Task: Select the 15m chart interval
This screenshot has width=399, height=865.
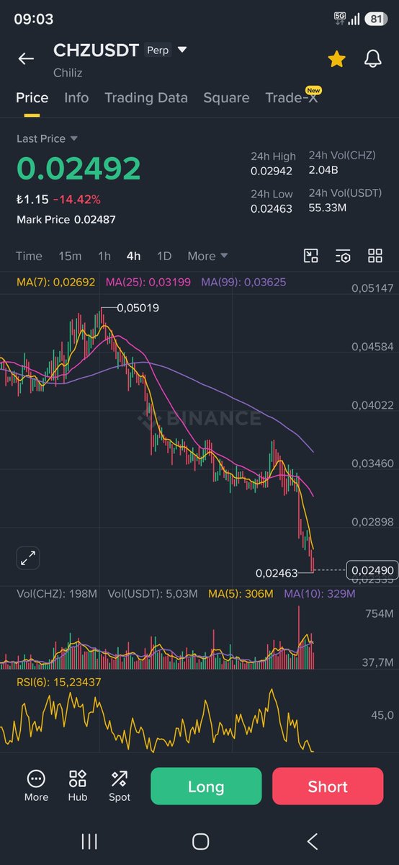Action: pyautogui.click(x=70, y=256)
